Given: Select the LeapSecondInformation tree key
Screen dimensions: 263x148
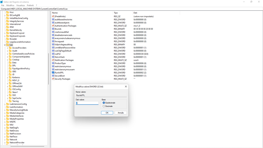Looking at the screenshot, I should pos(20,42).
